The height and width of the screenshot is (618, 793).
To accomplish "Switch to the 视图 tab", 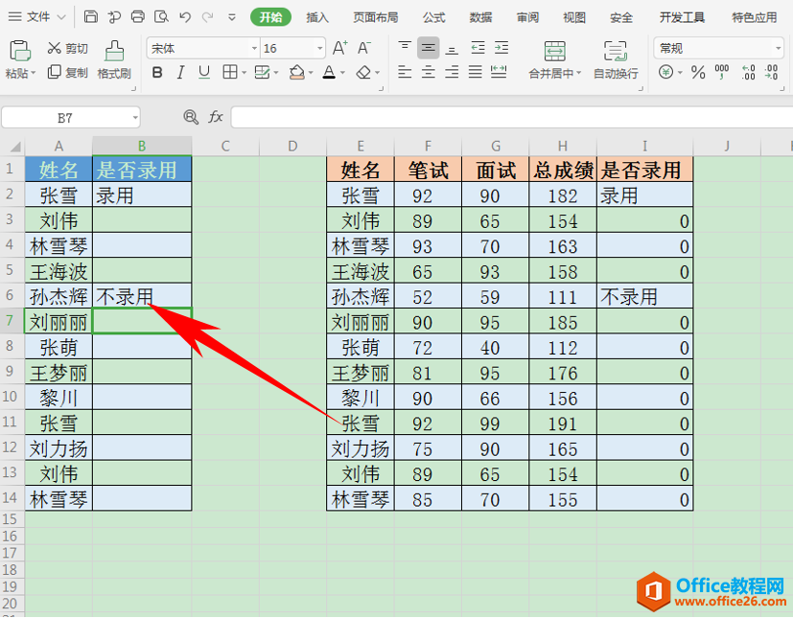I will (x=574, y=17).
